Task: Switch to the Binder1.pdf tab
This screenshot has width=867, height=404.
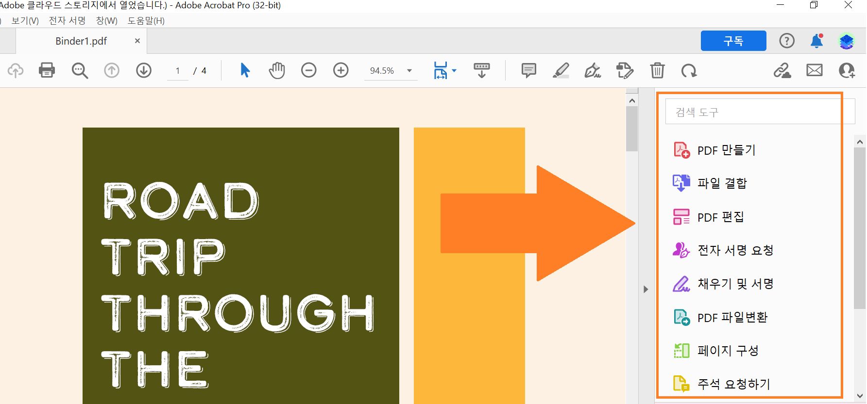Action: (x=81, y=41)
